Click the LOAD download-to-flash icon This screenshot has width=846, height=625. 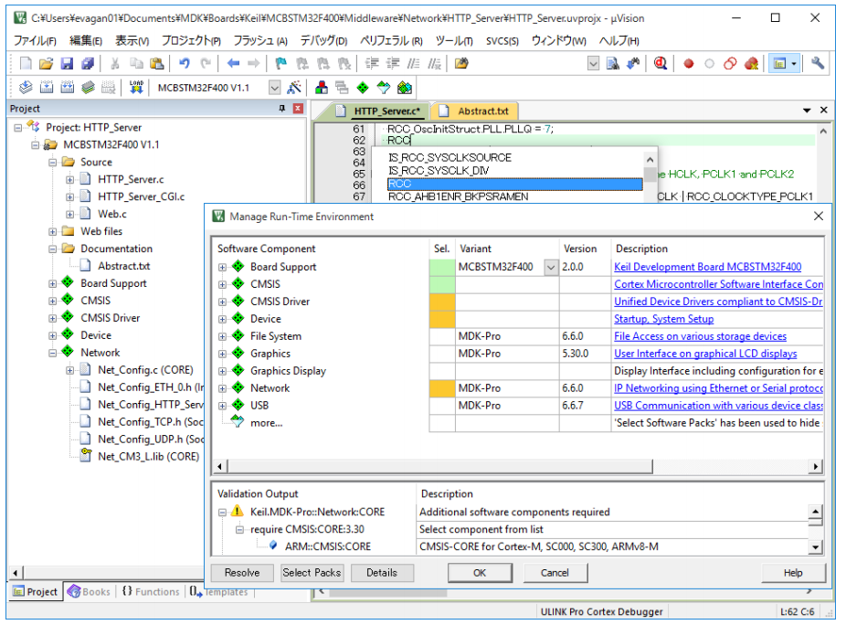click(x=136, y=88)
